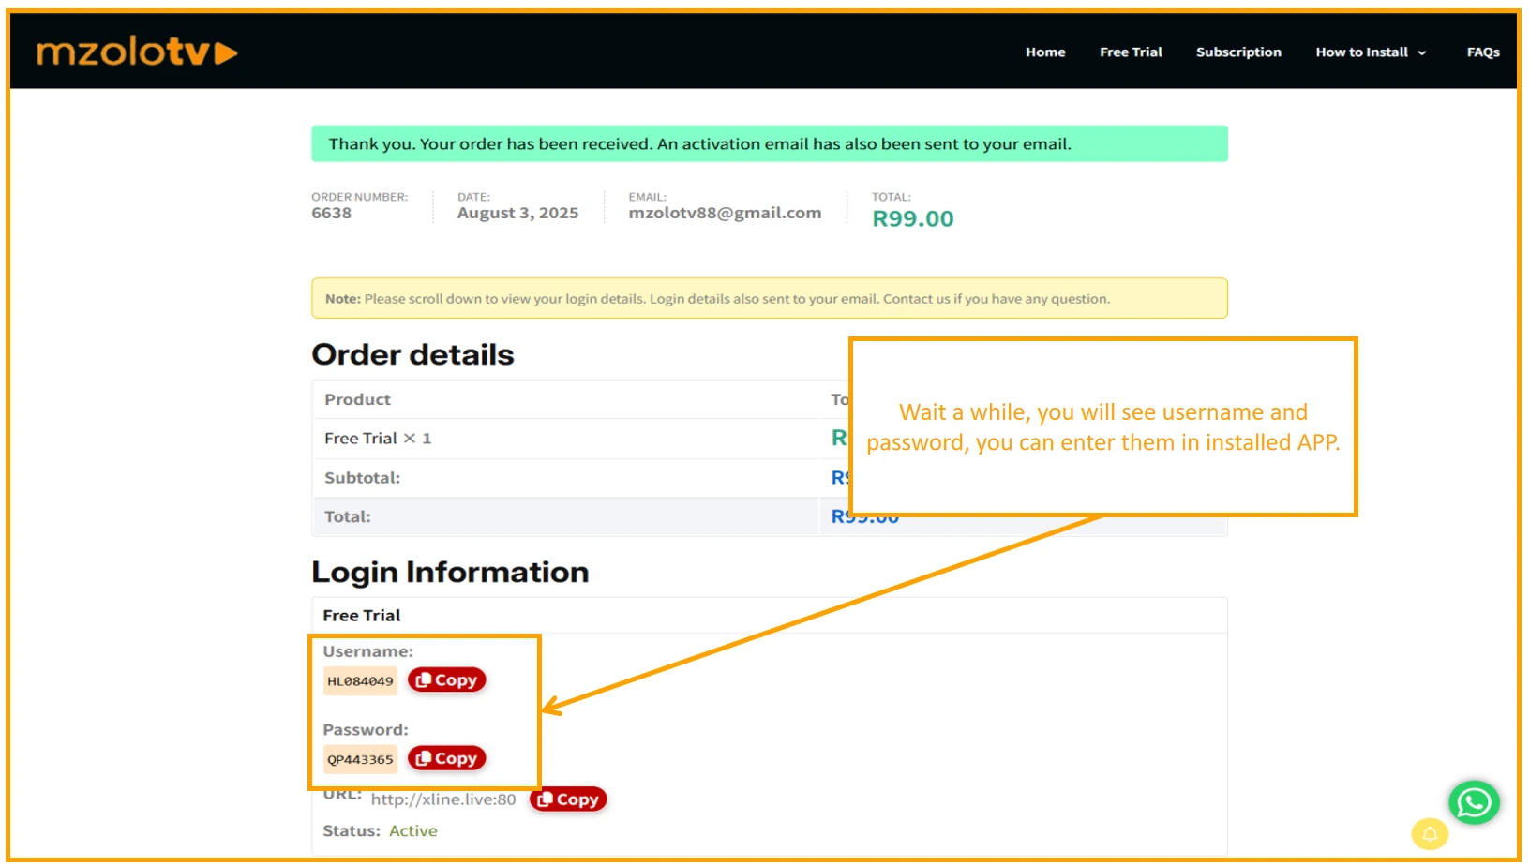
Task: Expand the How to Install dropdown
Action: tap(1371, 52)
